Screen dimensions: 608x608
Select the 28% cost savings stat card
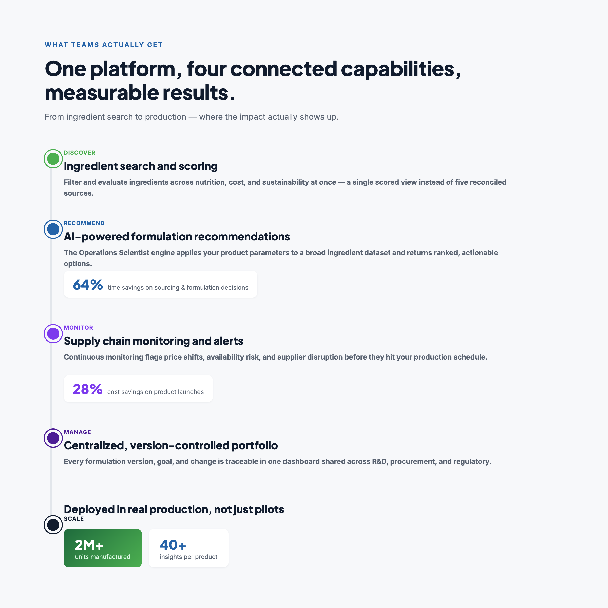point(138,388)
